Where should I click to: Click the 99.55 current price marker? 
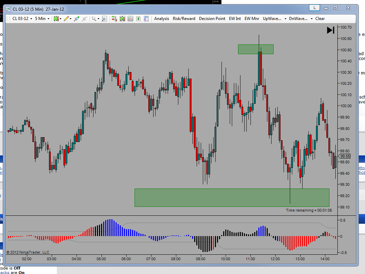pos(345,156)
